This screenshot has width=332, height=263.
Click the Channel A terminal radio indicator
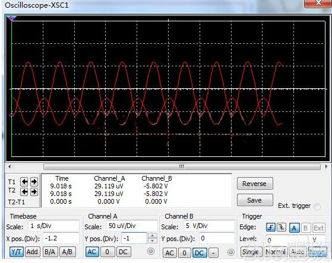point(151,251)
